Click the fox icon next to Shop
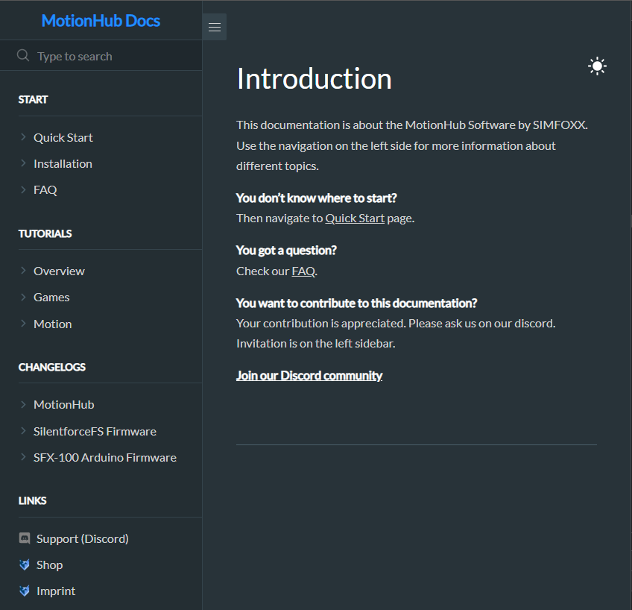Image resolution: width=632 pixels, height=610 pixels. pyautogui.click(x=25, y=565)
